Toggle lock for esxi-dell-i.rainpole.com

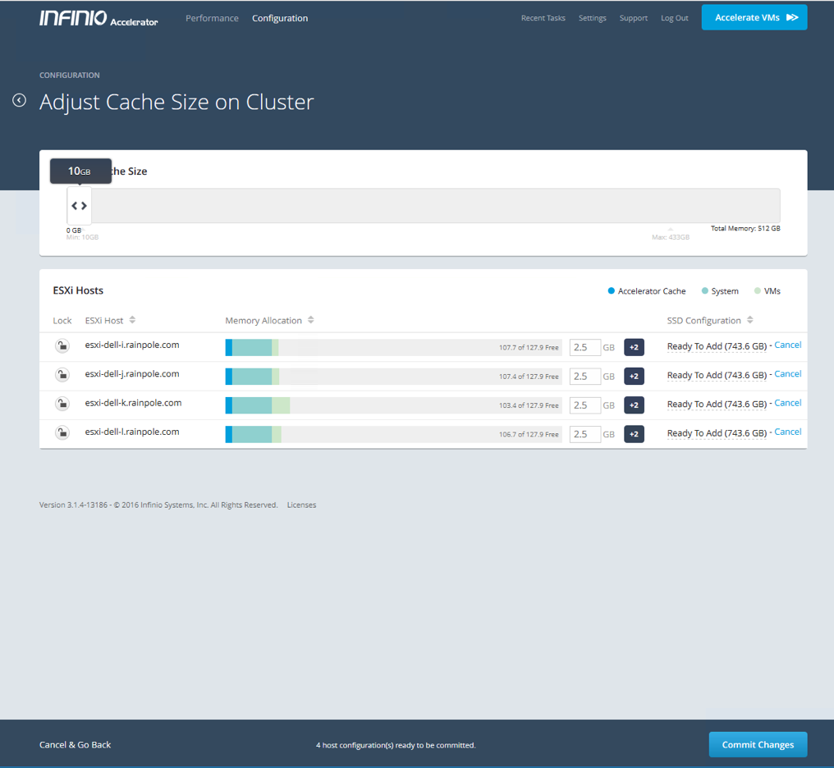(x=62, y=346)
